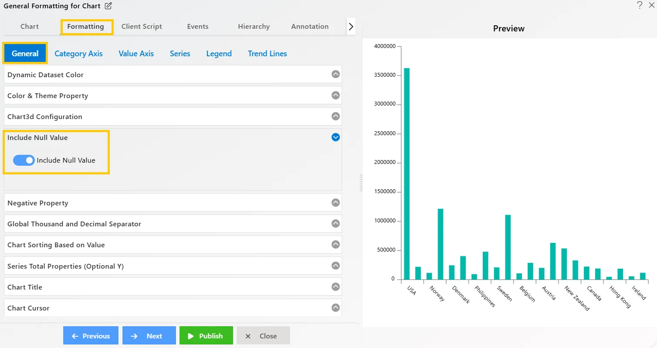This screenshot has width=657, height=348.
Task: Select the General sub-tab
Action: click(x=25, y=53)
